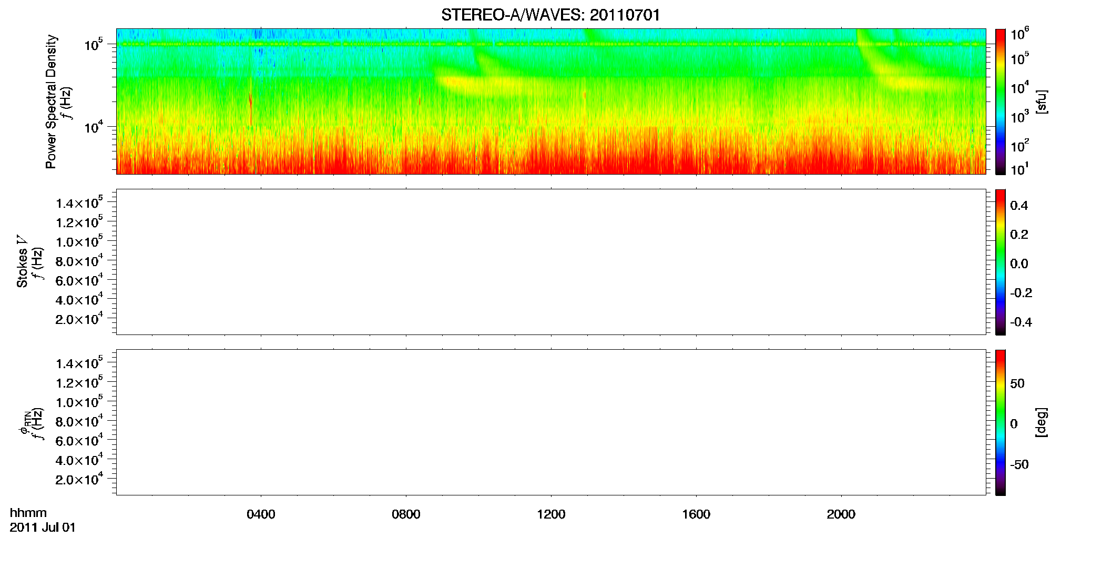The image size is (1102, 568).
Task: Click the "2000" time tick label
Action: point(841,514)
